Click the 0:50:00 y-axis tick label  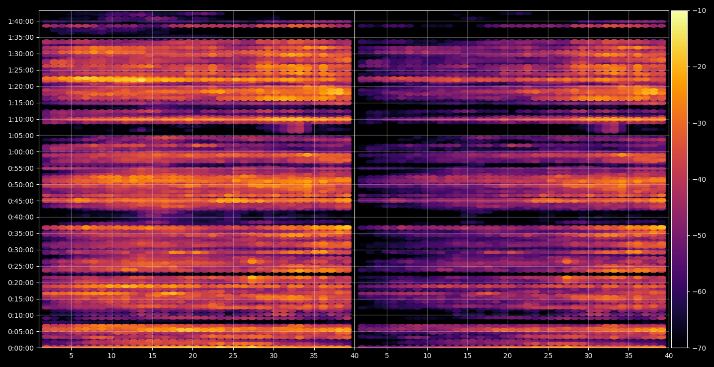(x=21, y=185)
